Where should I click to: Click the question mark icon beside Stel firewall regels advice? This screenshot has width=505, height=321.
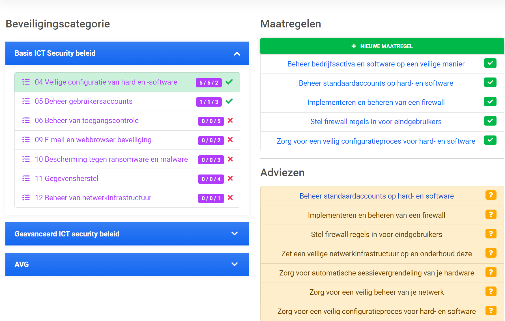(491, 234)
